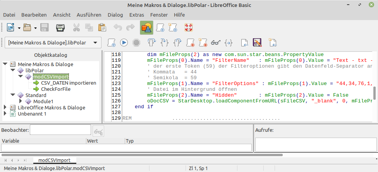
Task: Click the Variable column header
Action: pos(44,141)
